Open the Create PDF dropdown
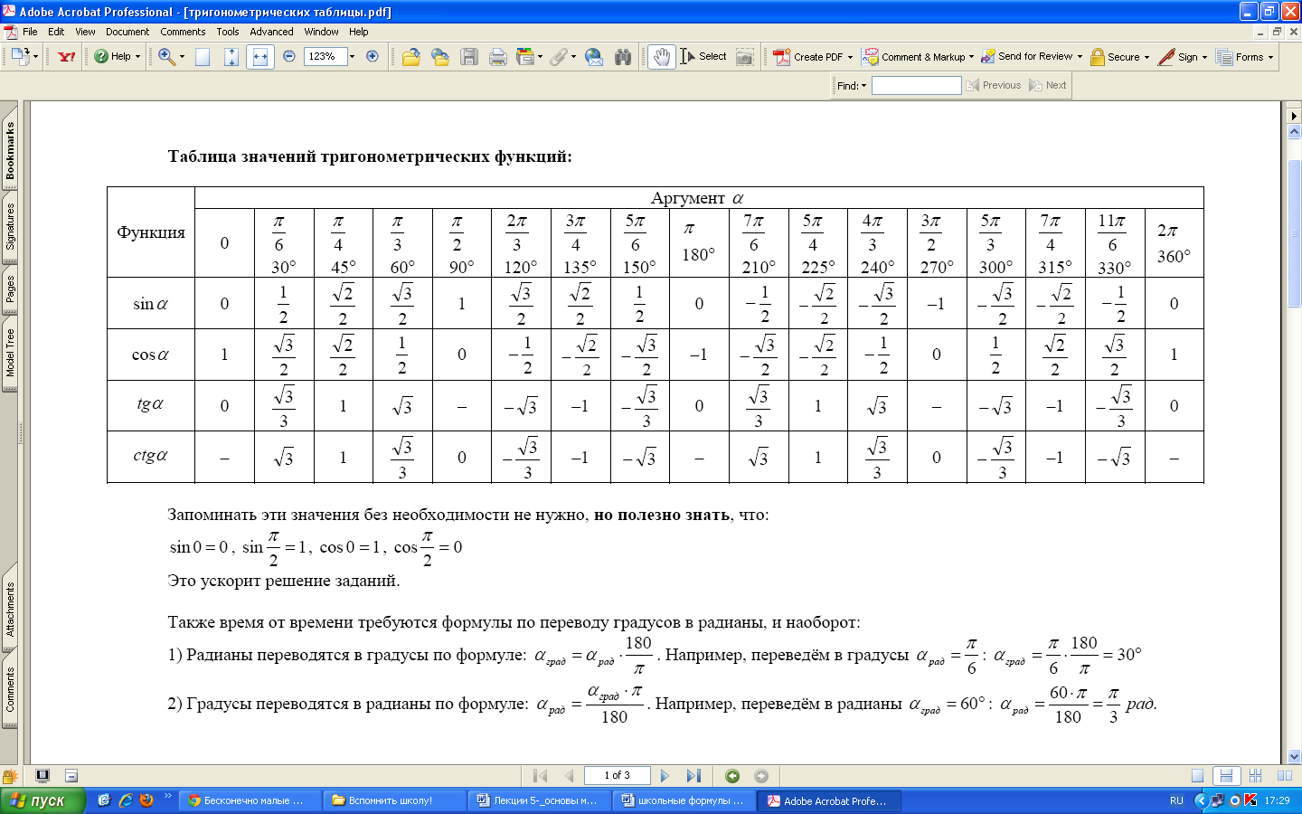Viewport: 1302px width, 814px height. (813, 57)
